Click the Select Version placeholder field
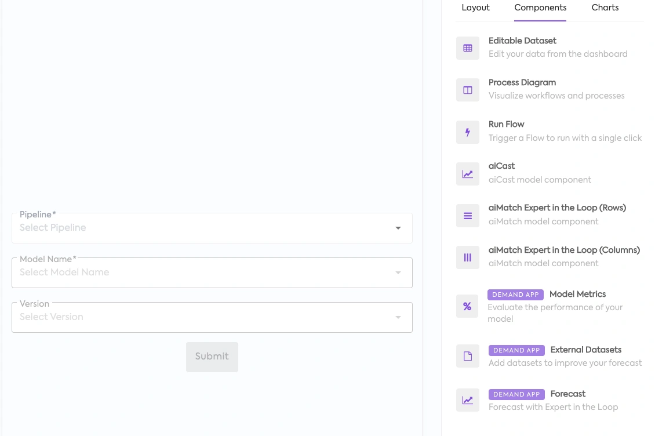The image size is (655, 436). point(212,317)
